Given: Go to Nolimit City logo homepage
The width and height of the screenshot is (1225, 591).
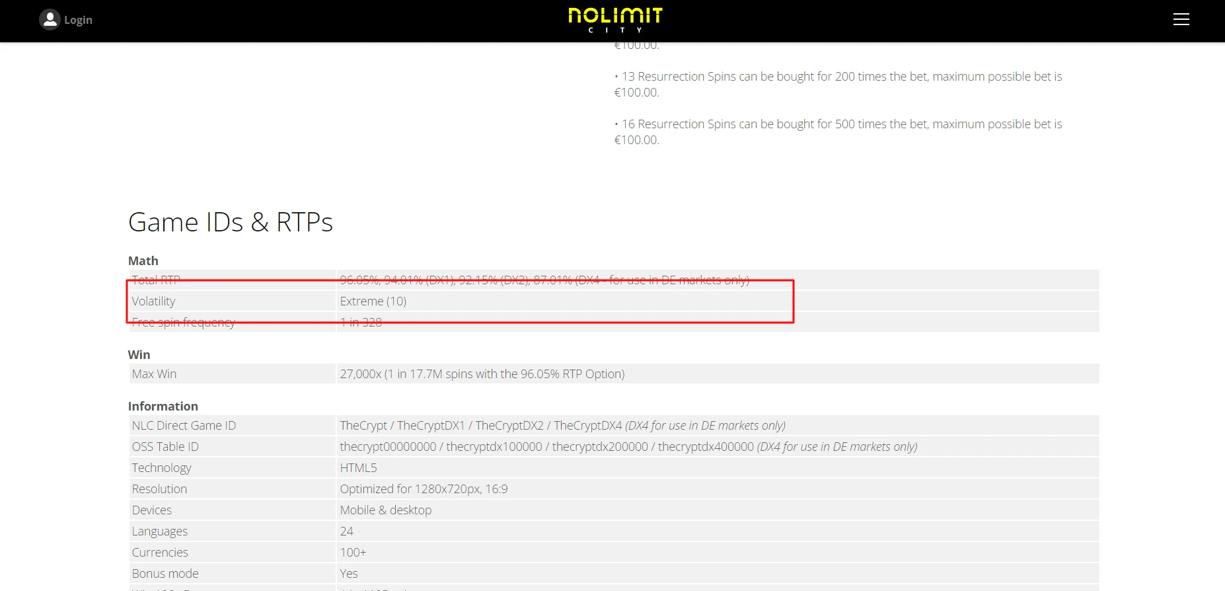Looking at the screenshot, I should coord(615,20).
